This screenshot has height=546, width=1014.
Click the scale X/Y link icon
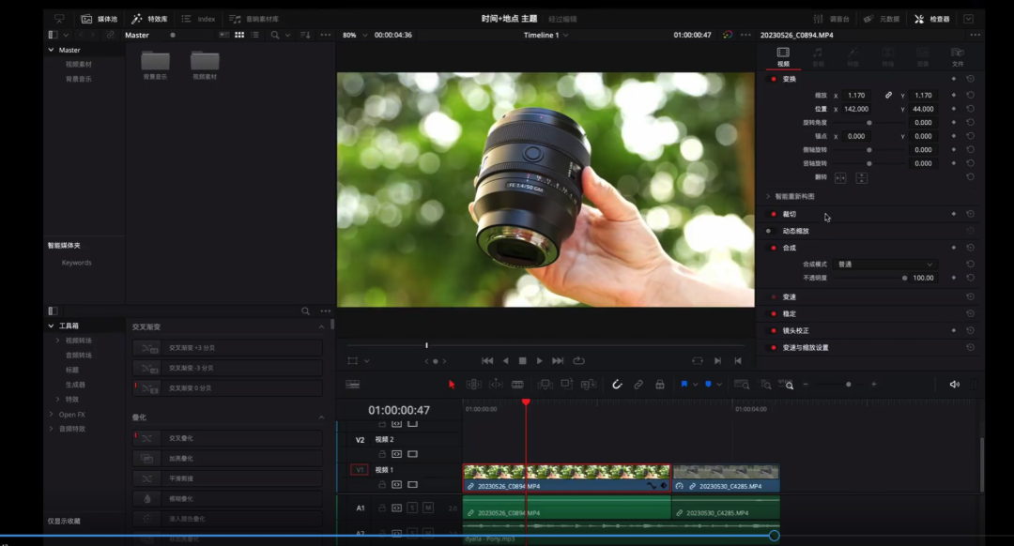coord(888,96)
